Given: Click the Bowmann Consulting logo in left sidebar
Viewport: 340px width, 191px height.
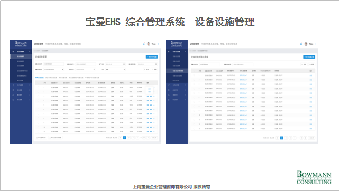Looking at the screenshot, I should click(21, 44).
